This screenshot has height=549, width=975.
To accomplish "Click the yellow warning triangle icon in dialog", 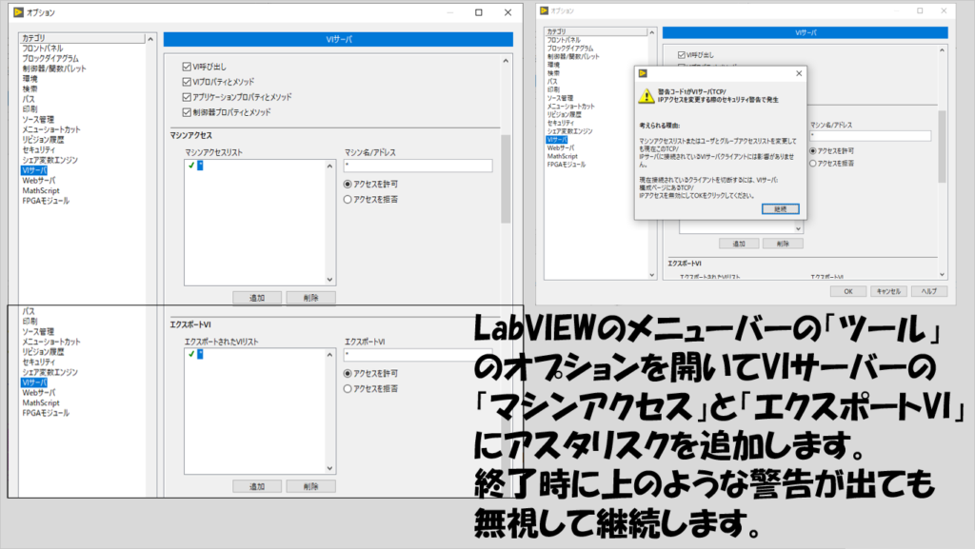I will point(647,95).
